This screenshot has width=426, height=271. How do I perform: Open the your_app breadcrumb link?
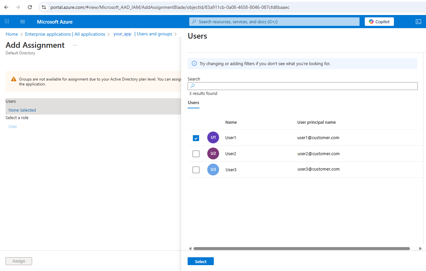click(122, 34)
